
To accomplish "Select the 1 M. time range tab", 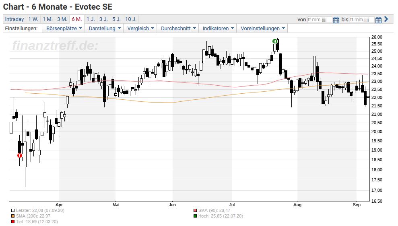I will [47, 19].
